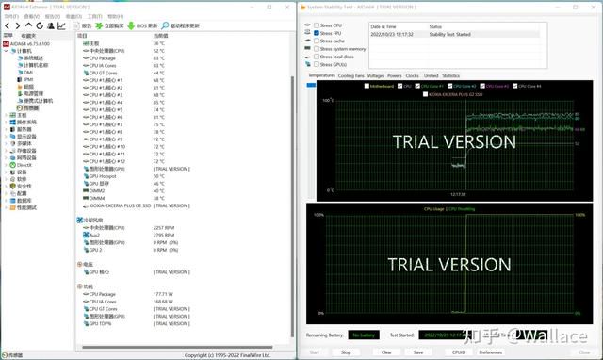Click the 网络设备 network icon in tree
This screenshot has height=360, width=603.
(12, 158)
